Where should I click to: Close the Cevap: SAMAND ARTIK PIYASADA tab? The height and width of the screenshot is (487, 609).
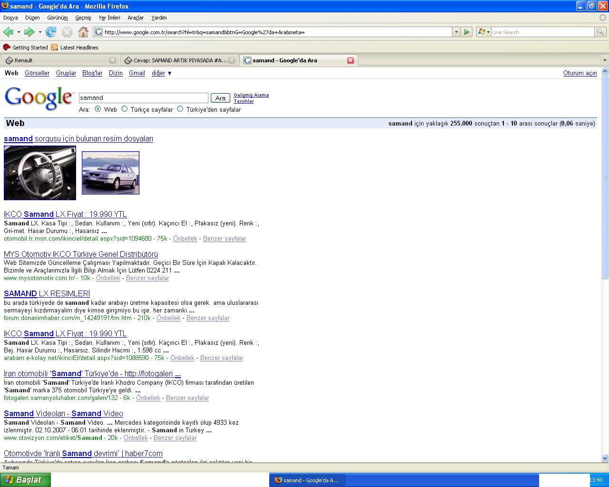(x=232, y=60)
